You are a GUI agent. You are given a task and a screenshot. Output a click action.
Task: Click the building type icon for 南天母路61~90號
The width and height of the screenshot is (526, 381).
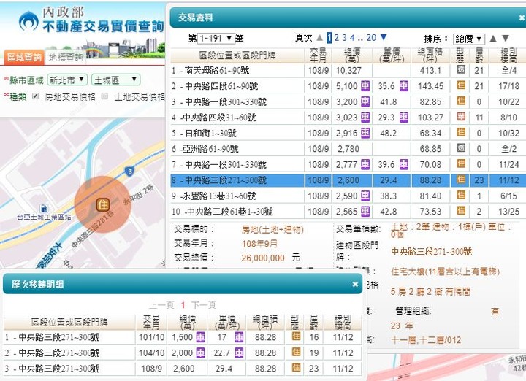point(461,69)
